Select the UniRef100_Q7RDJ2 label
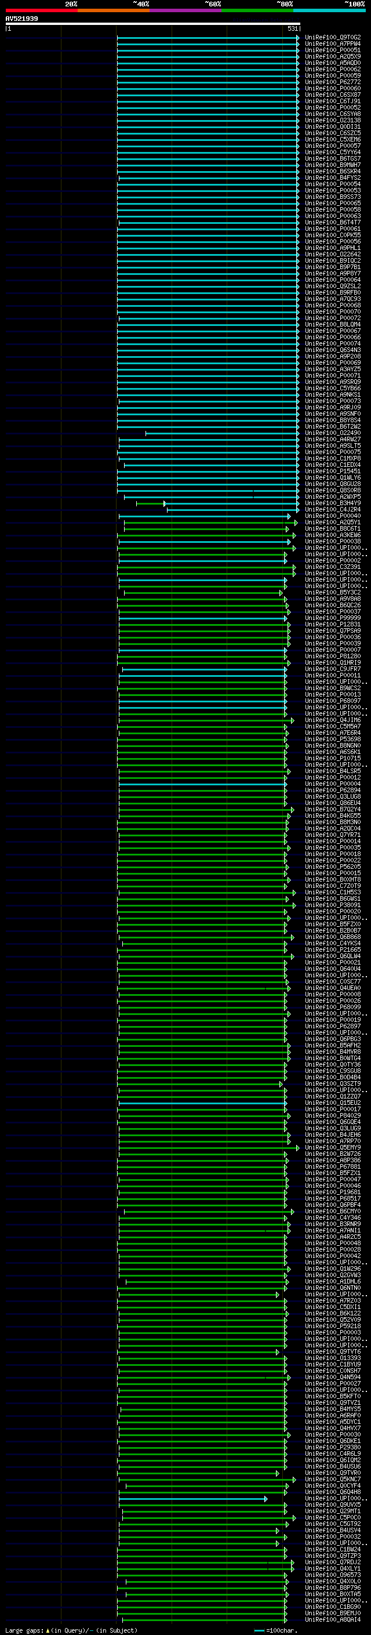The height and width of the screenshot is (1635, 371). [333, 1562]
